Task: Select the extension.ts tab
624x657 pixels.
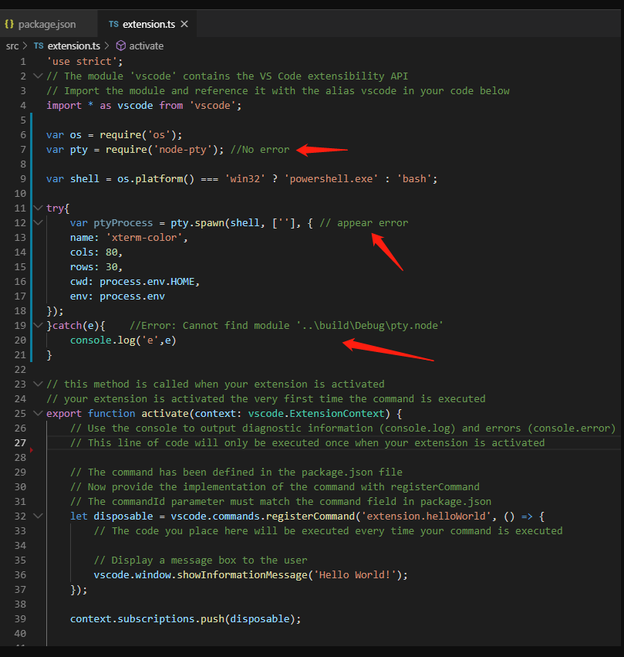Action: point(150,24)
